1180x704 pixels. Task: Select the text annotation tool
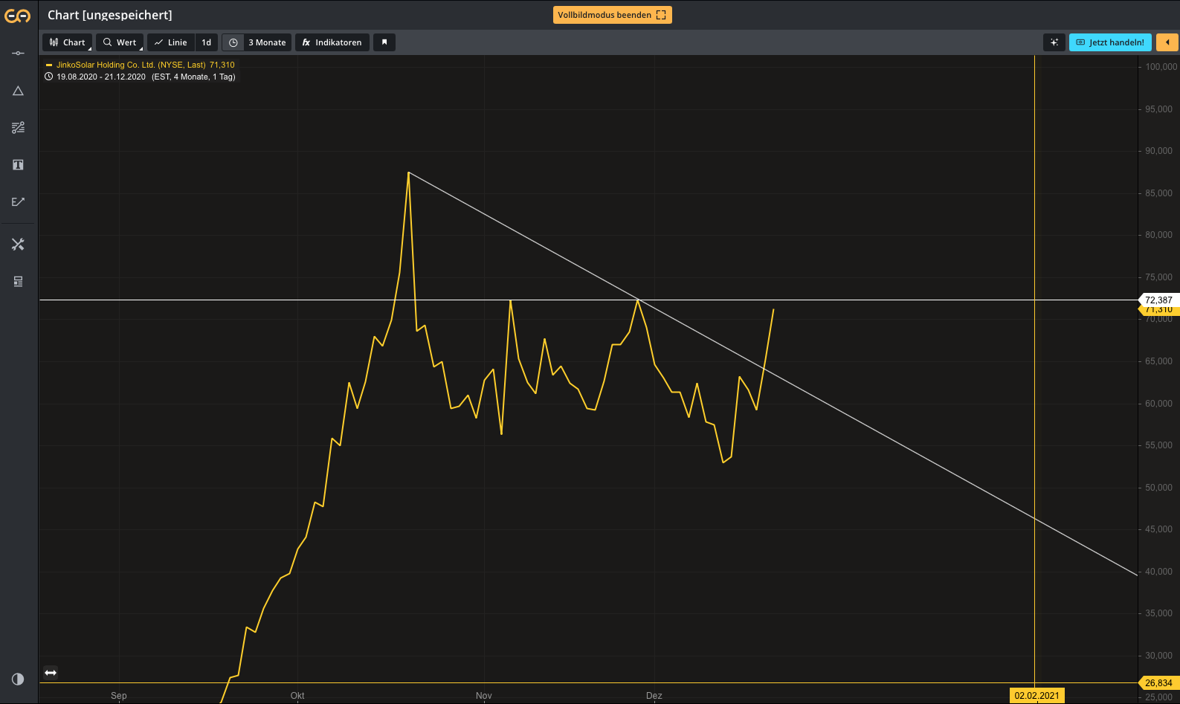pyautogui.click(x=18, y=165)
